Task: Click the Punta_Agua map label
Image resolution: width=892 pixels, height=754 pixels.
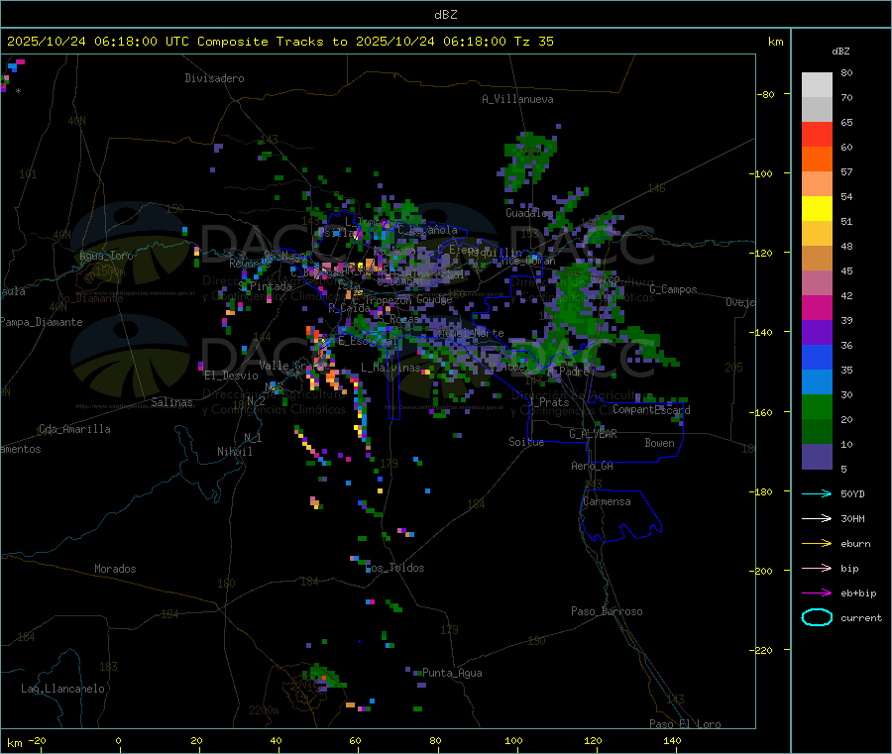Action: click(x=452, y=673)
